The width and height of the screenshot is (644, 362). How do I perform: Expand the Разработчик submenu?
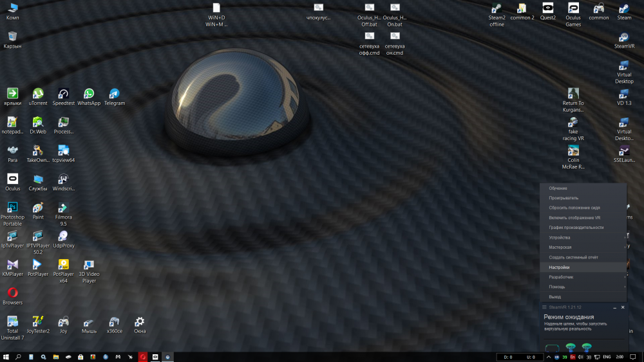click(x=583, y=277)
